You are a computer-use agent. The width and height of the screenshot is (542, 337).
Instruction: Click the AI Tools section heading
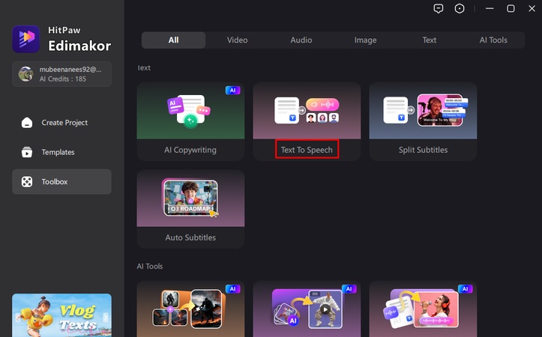tap(150, 266)
